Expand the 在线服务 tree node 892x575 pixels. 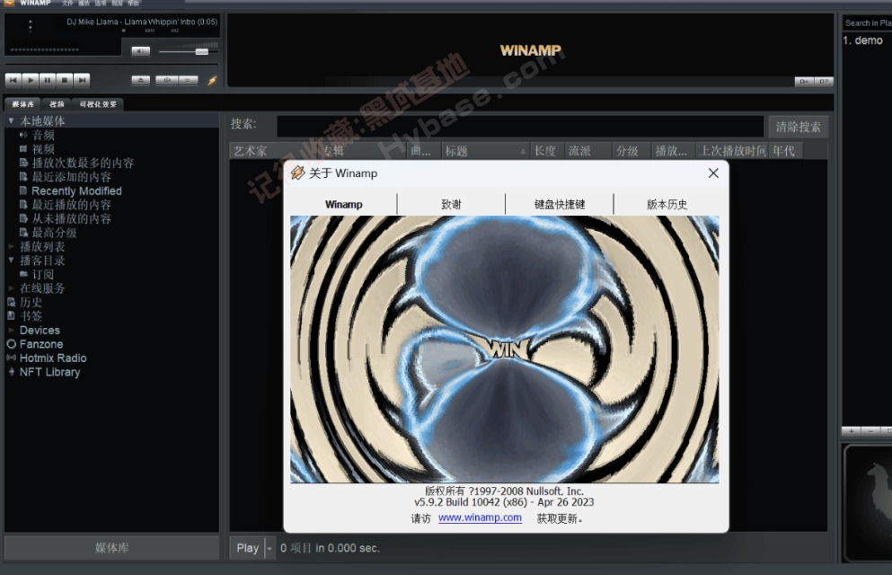11,288
